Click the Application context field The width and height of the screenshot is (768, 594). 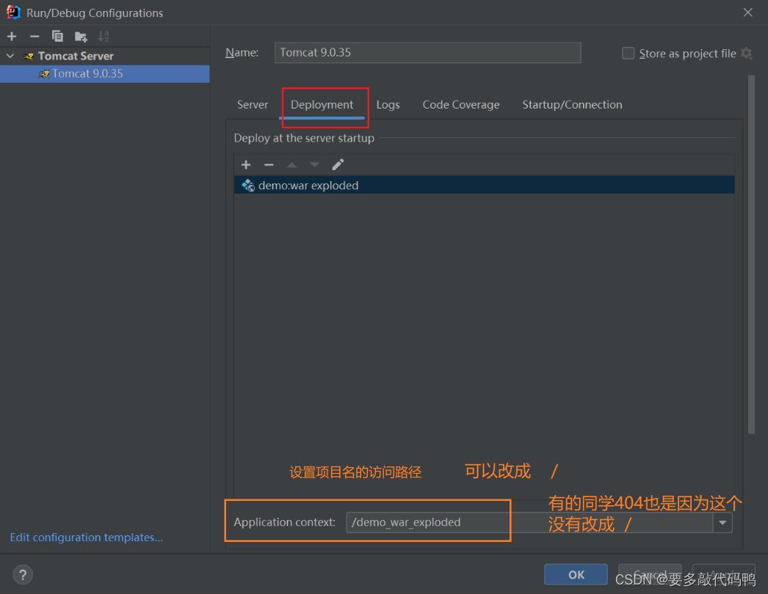tap(529, 523)
